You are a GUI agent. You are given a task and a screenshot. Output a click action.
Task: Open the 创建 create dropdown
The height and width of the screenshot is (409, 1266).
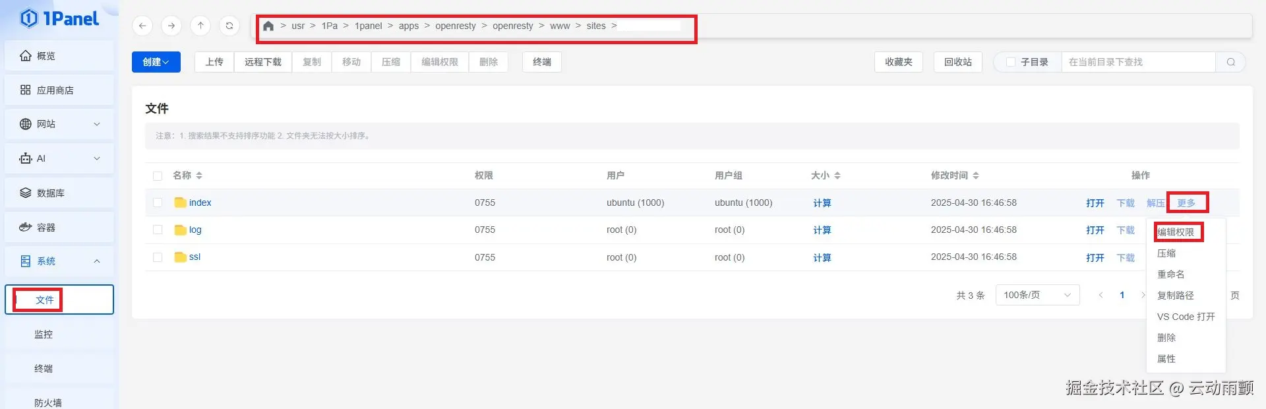[156, 62]
